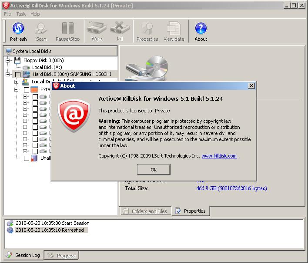Click the Windows-flag Local Disk icon
The image size is (308, 263).
(26, 82)
